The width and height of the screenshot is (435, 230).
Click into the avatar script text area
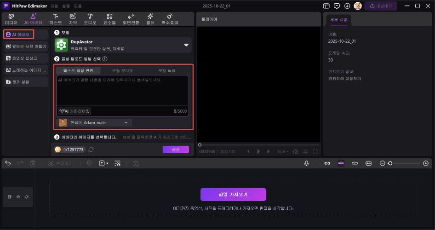(x=122, y=91)
